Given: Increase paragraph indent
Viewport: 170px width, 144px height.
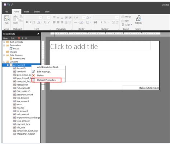Looking at the screenshot, I should click(70, 18).
